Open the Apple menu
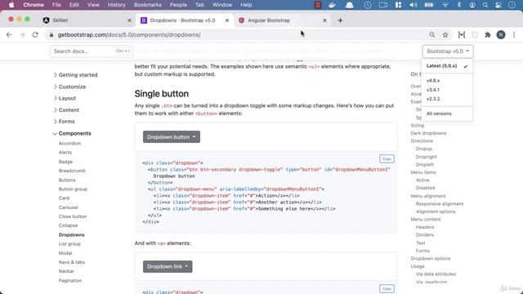Viewport: 523px width, 294px height. pyautogui.click(x=11, y=5)
